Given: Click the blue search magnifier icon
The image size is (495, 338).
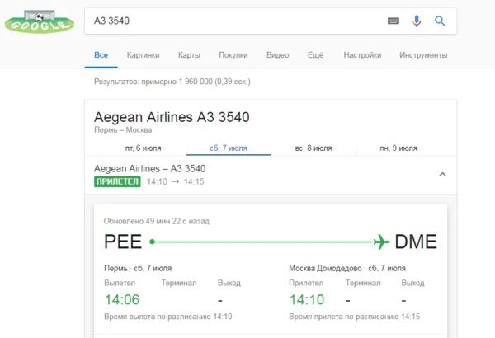Looking at the screenshot, I should click(x=440, y=21).
